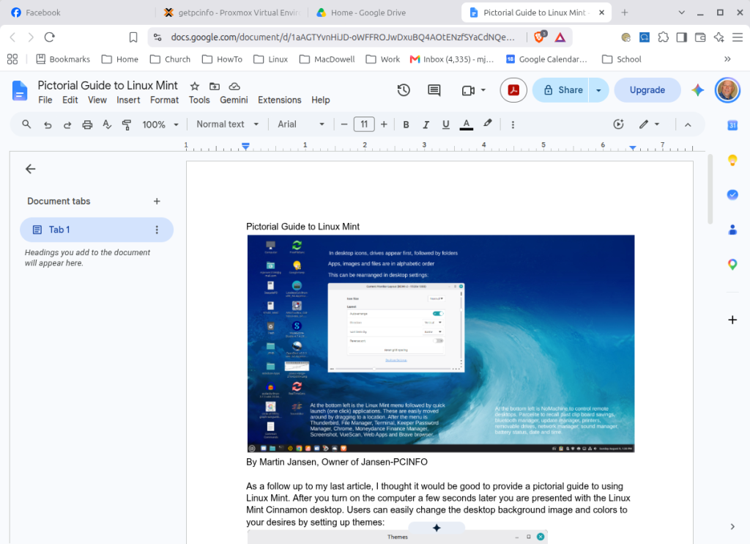Open the more toolbar options menu

[513, 125]
